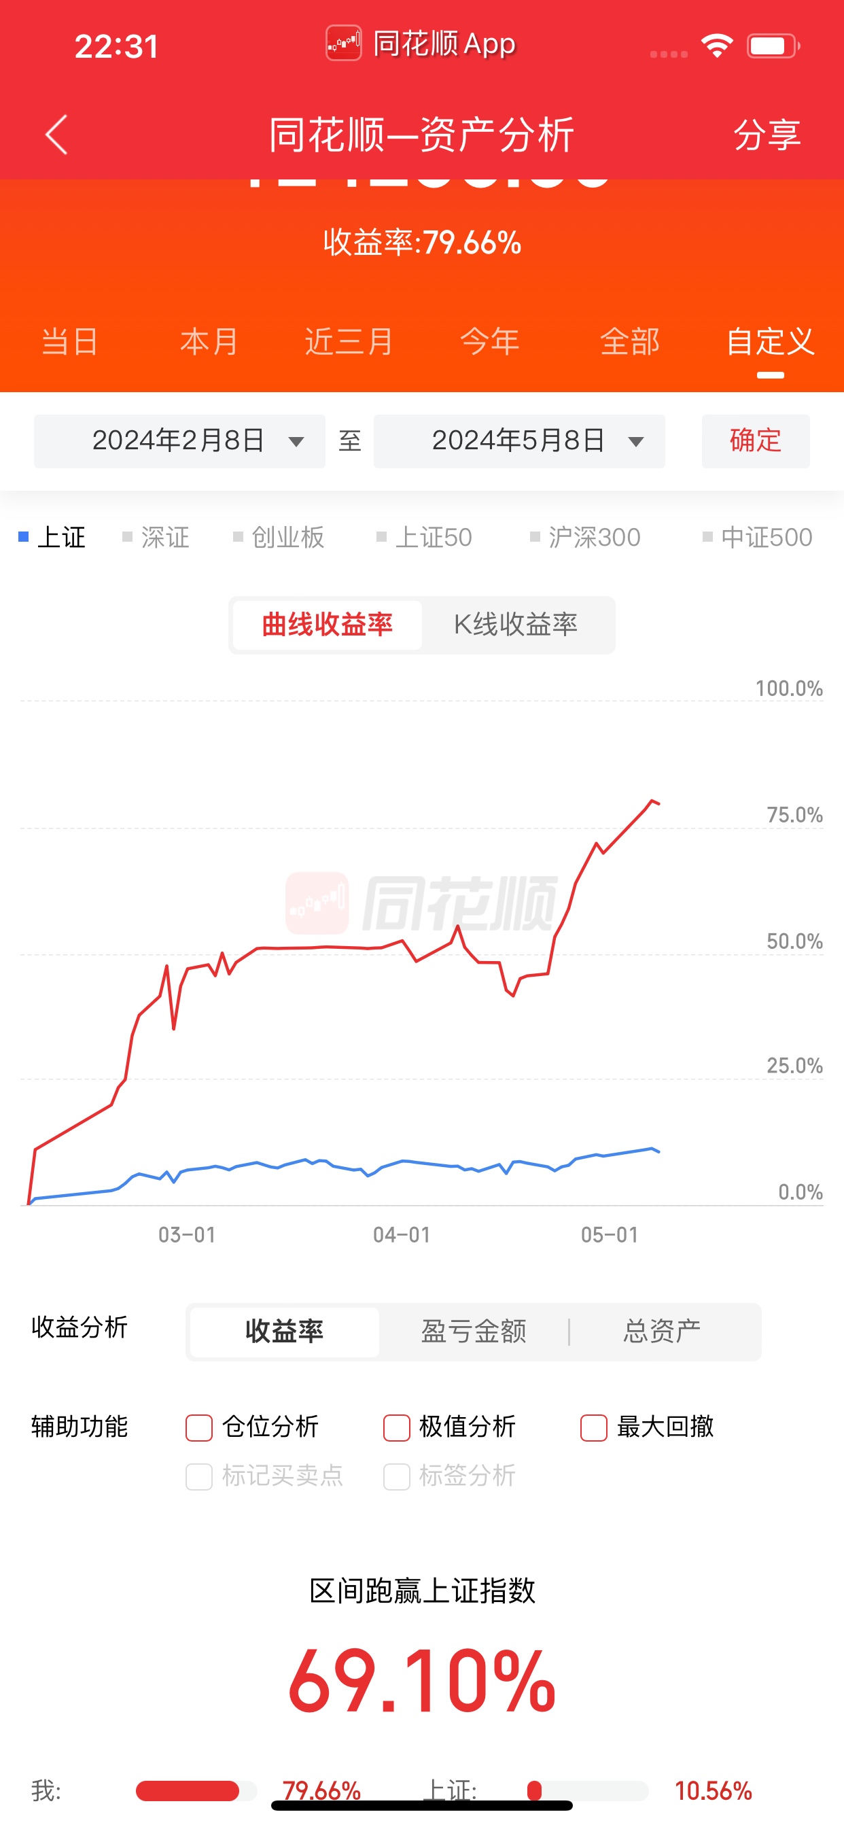The height and width of the screenshot is (1827, 844).
Task: Select the 创业板 index legend marker
Action: 239,537
